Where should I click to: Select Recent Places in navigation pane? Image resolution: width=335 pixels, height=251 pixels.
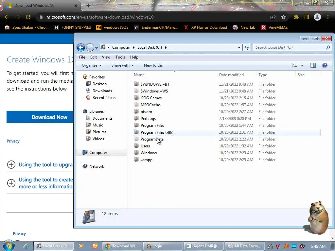(104, 97)
